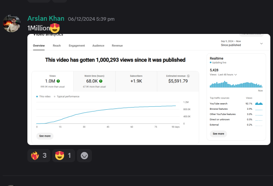Click the '67.9K more than usual' text
273x186 pixels.
coord(95,87)
